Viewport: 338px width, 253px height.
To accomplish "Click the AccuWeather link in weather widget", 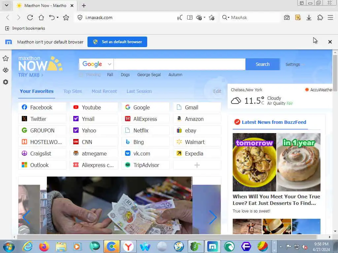I will click(x=319, y=90).
